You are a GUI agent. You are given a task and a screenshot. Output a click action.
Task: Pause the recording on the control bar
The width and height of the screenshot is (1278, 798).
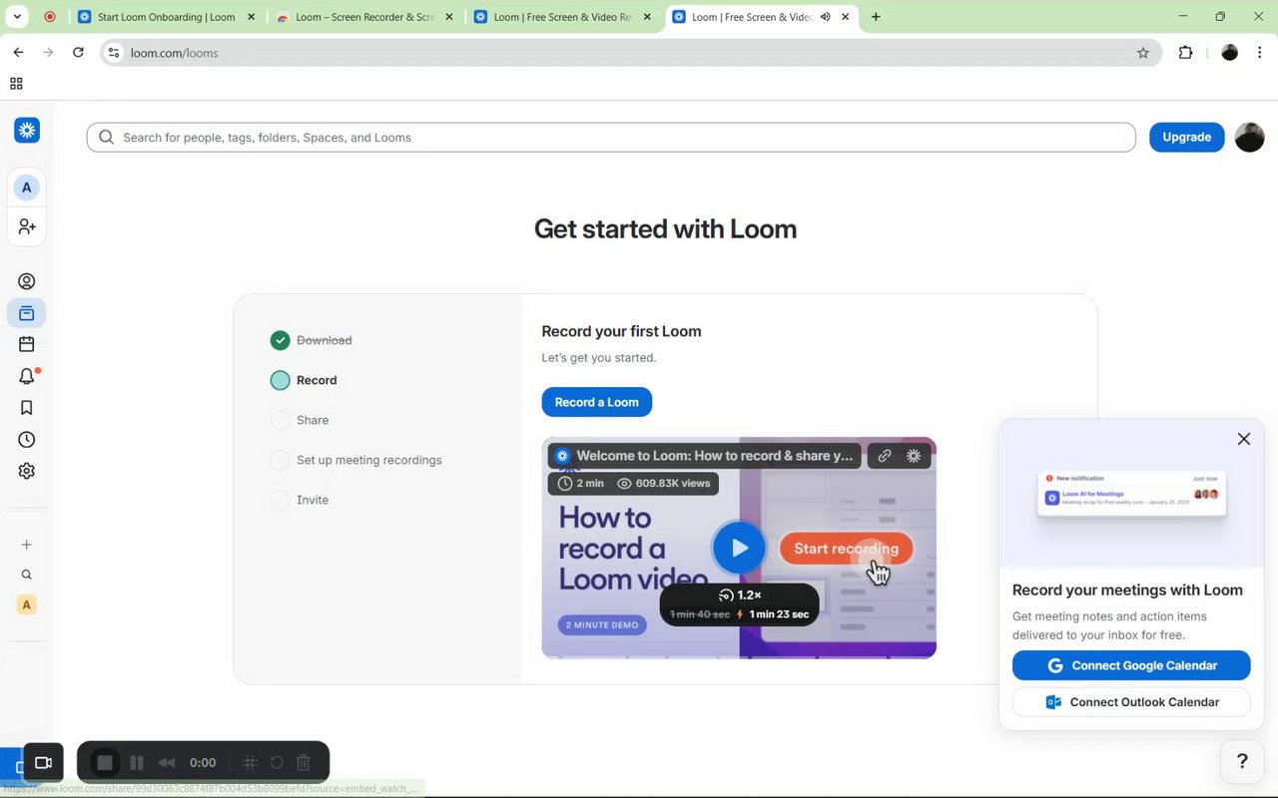[x=137, y=763]
